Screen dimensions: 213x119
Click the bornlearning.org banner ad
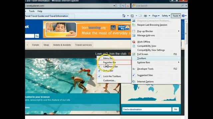point(87,29)
